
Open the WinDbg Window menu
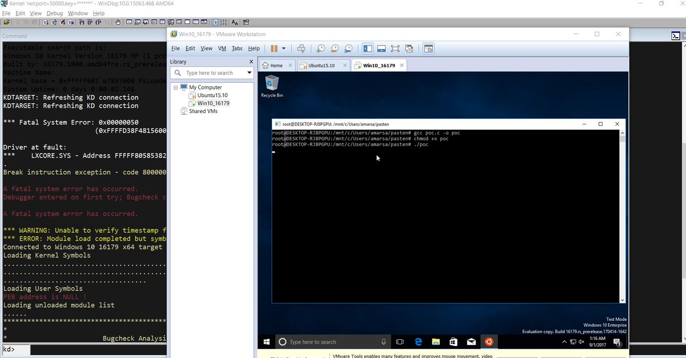pos(78,13)
